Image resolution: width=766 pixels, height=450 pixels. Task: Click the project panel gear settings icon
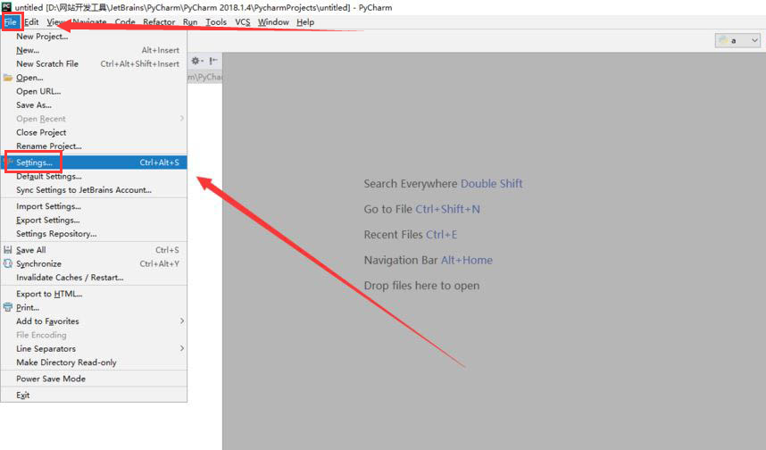click(197, 61)
